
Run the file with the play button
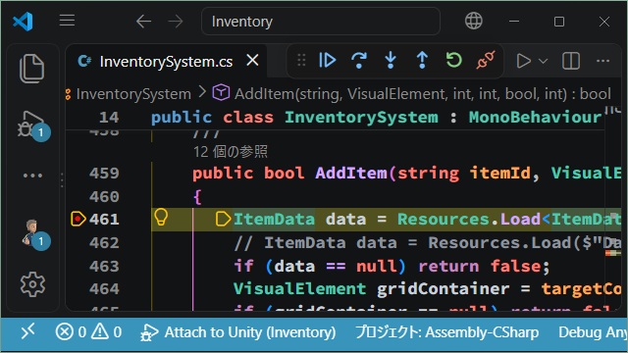click(523, 61)
